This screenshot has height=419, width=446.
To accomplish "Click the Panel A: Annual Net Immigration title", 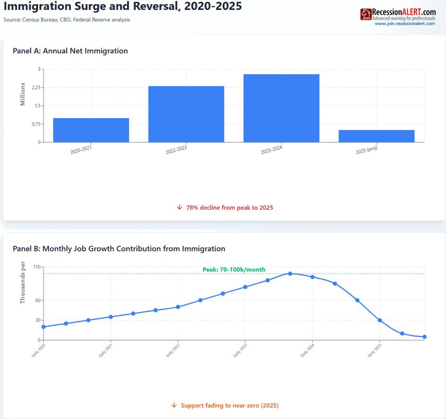I will point(70,51).
